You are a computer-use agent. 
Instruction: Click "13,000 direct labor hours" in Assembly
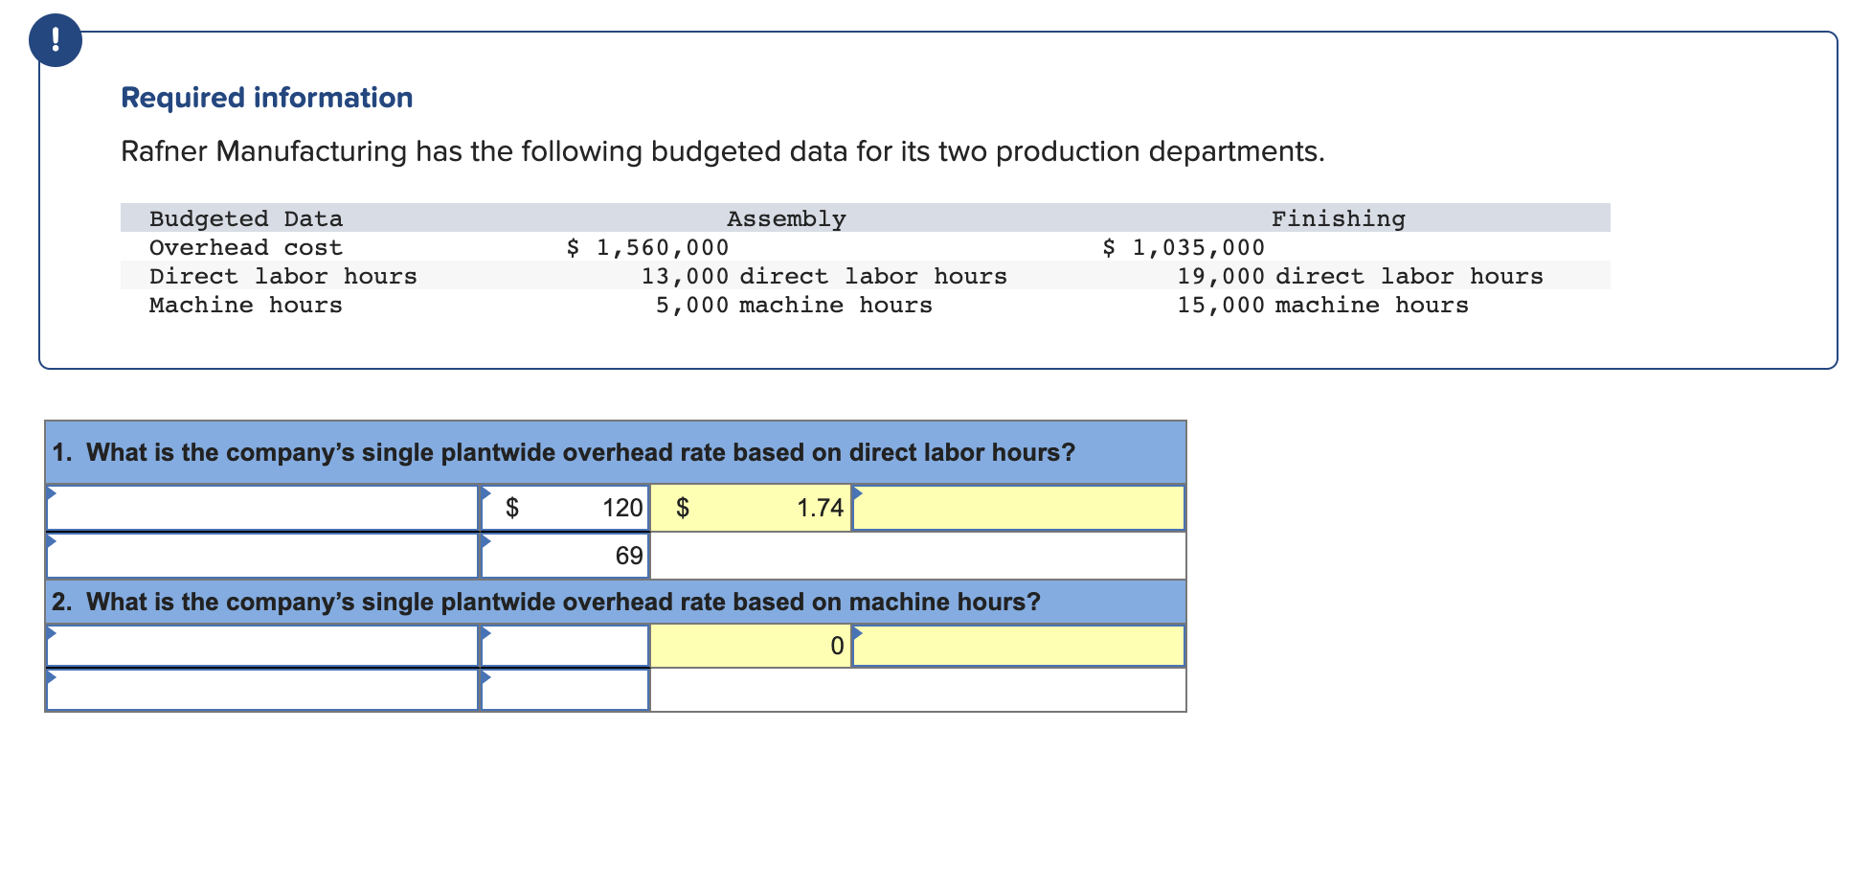pos(824,276)
